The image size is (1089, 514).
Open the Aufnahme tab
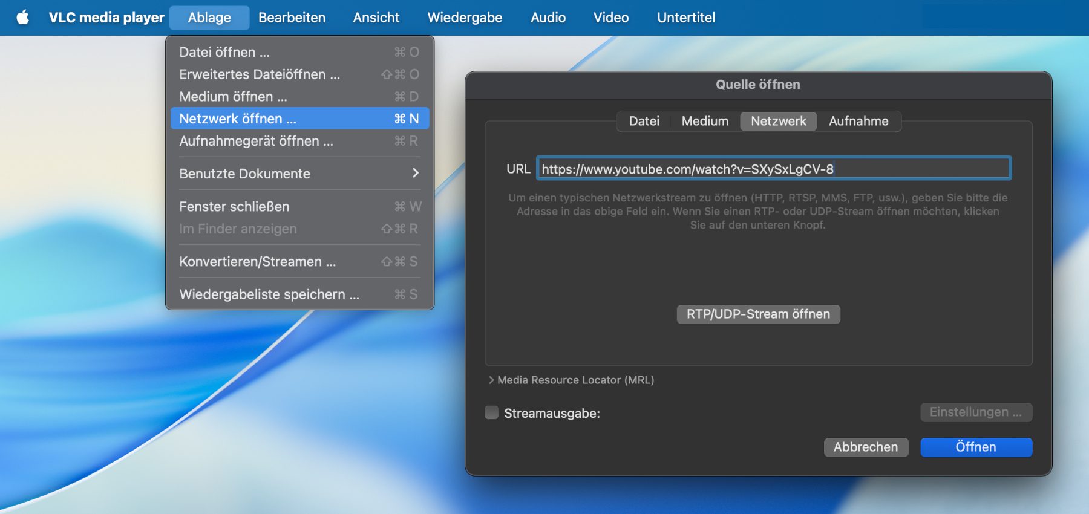click(858, 121)
